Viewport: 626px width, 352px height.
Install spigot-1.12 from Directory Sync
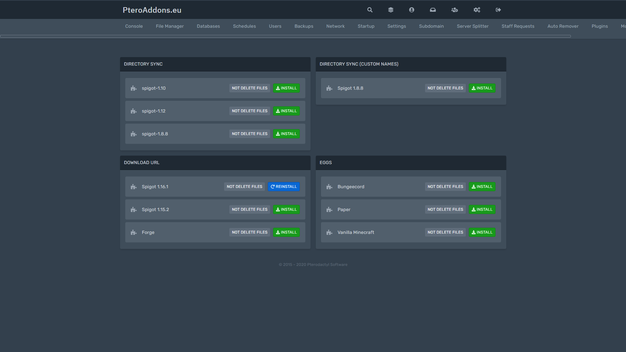pos(286,111)
